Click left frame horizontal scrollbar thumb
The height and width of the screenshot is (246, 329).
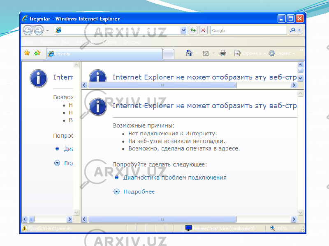pyautogui.click(x=32, y=219)
